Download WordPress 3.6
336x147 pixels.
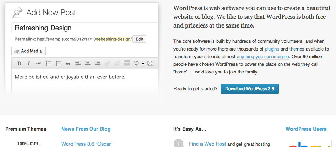coord(249,89)
